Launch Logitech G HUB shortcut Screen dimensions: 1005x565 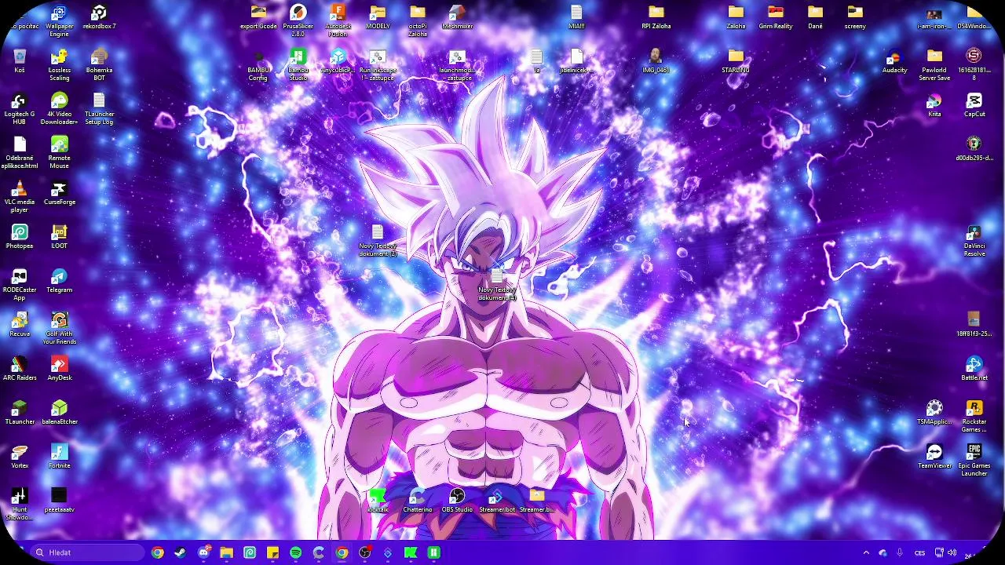click(20, 109)
